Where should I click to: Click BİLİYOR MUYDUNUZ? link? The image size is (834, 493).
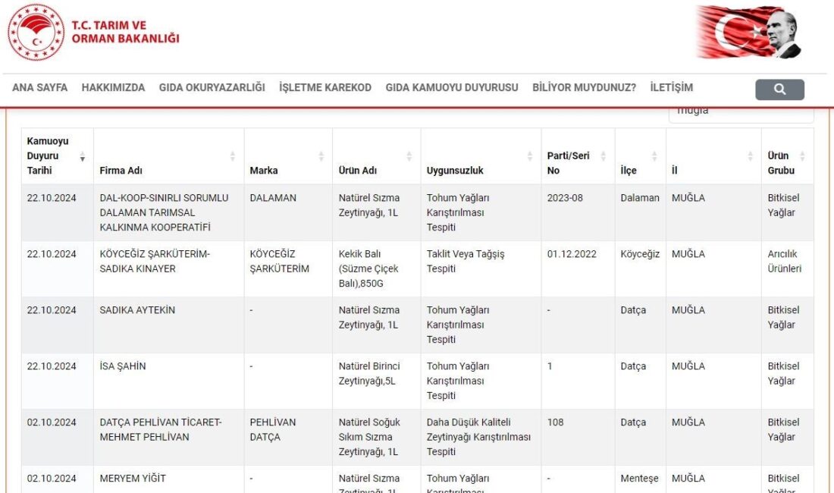pyautogui.click(x=584, y=87)
